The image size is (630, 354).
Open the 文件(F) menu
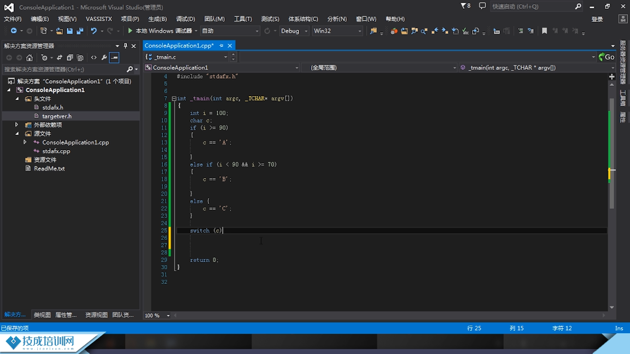pos(13,19)
